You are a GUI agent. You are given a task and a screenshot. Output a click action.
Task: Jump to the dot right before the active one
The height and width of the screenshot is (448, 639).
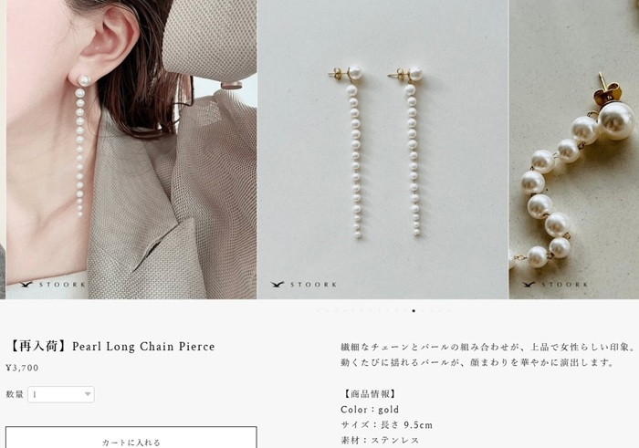coord(405,311)
